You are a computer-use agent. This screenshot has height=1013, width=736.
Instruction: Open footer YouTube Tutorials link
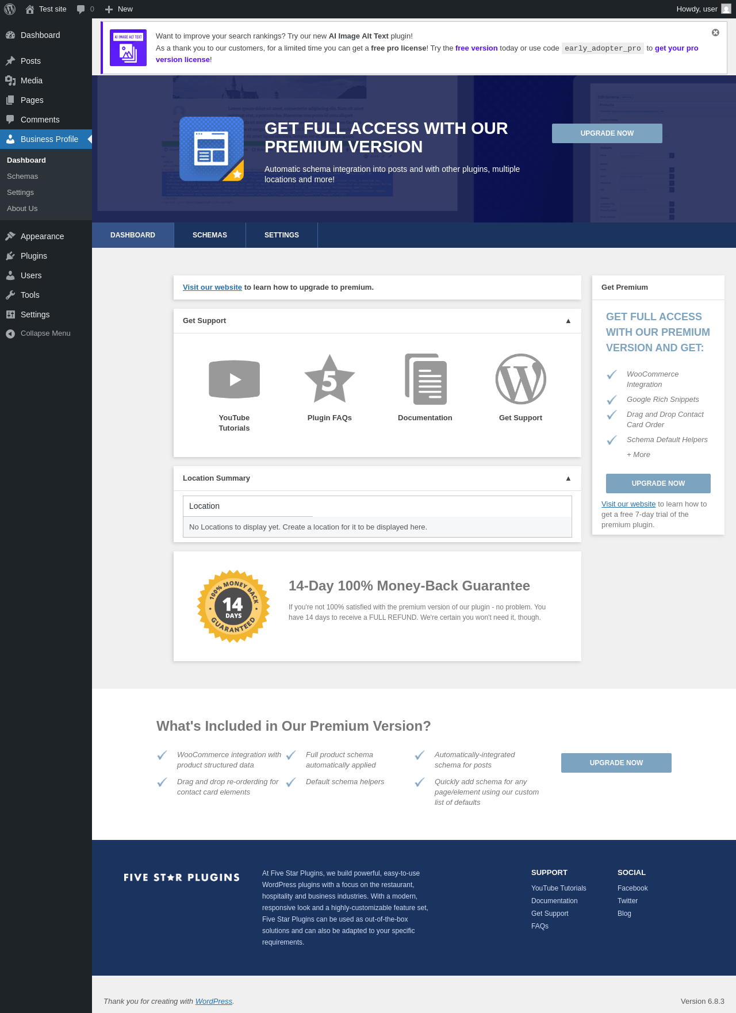pyautogui.click(x=559, y=888)
